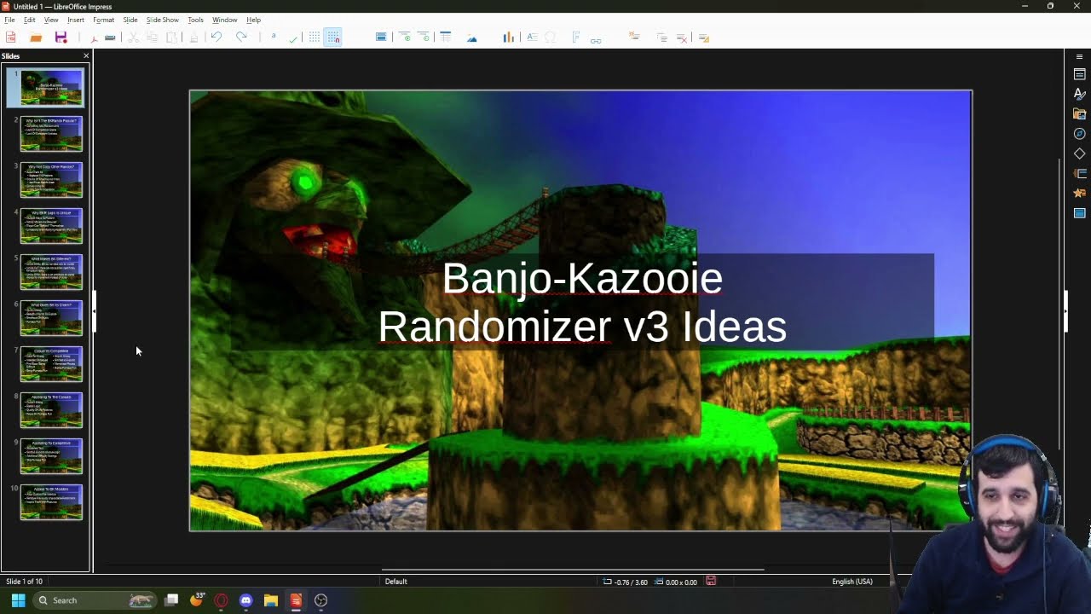Click 'English (USA)' language field
Image resolution: width=1091 pixels, height=614 pixels.
point(852,582)
